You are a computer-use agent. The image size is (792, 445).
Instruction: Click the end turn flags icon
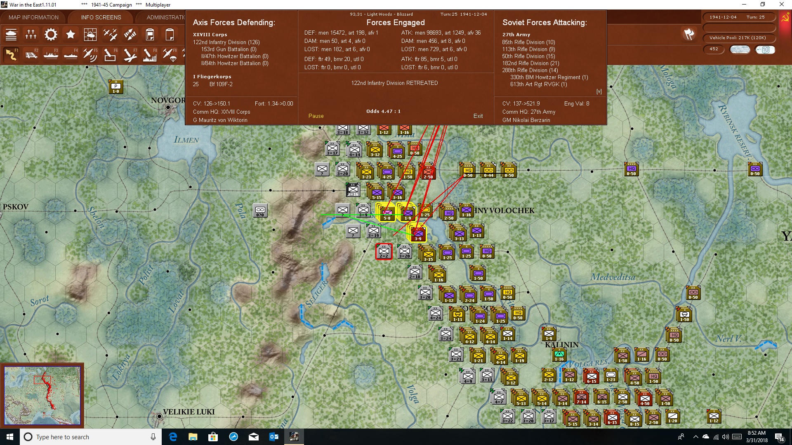(689, 34)
